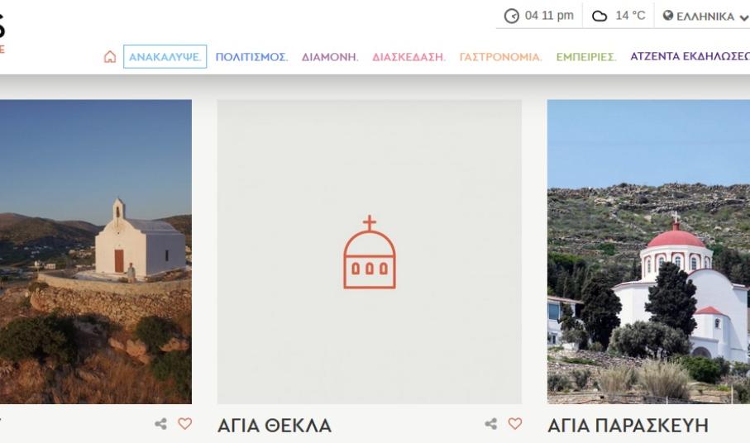This screenshot has width=750, height=443.
Task: Toggle heart under the hilltop chapel photo
Action: 185,424
